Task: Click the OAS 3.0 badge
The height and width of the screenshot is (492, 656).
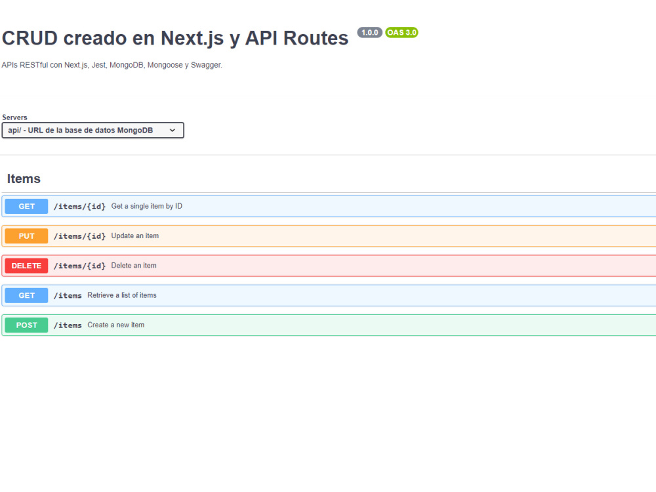Action: 401,33
